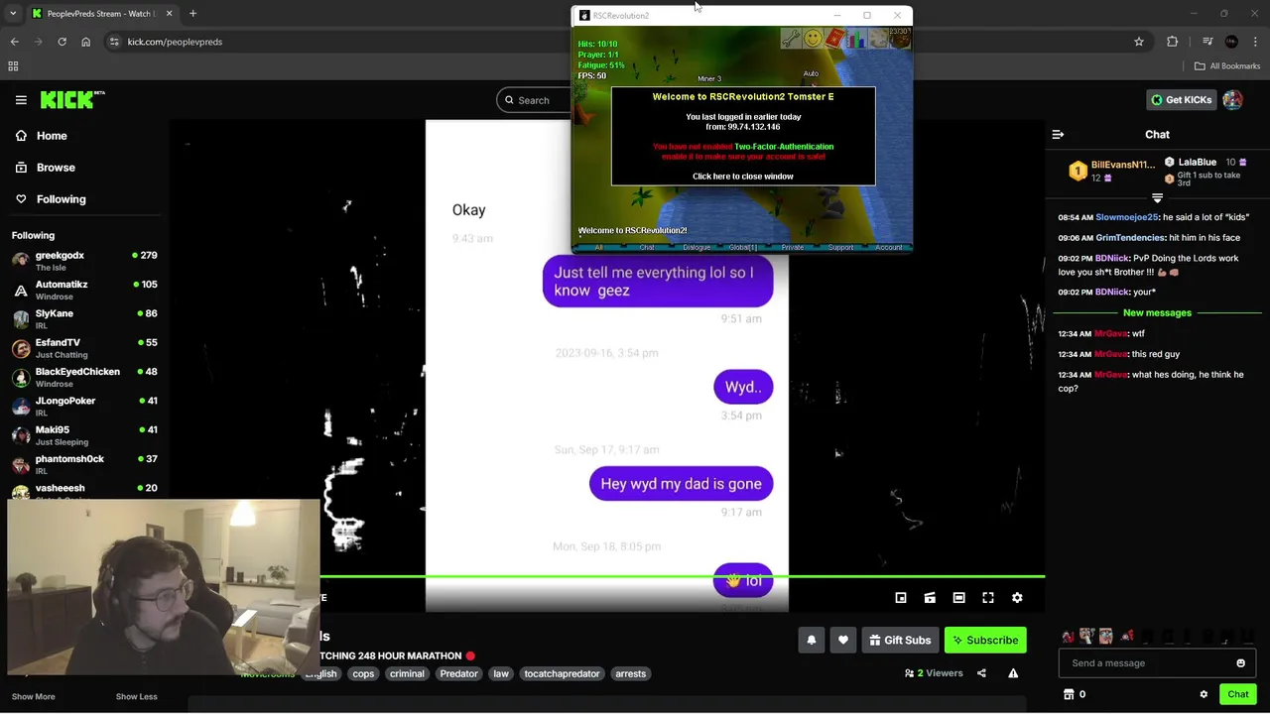Open the smiley friends icon in RSCRevolution2

tap(813, 39)
